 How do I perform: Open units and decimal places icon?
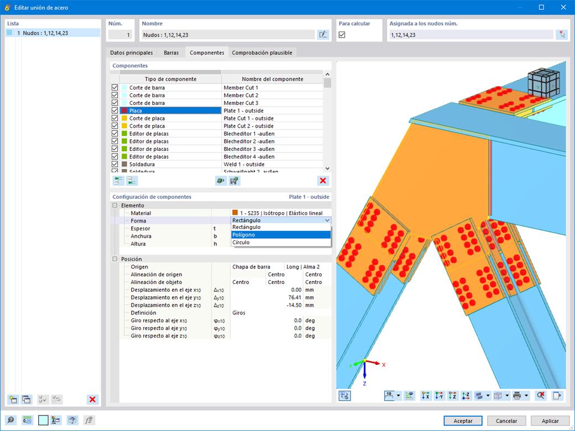pyautogui.click(x=27, y=420)
